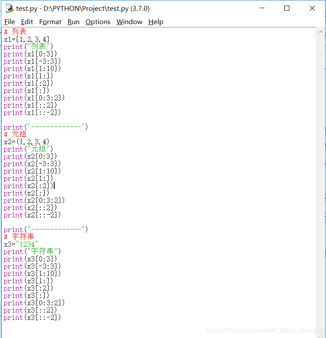Click the line print("字符串")

tap(32, 251)
